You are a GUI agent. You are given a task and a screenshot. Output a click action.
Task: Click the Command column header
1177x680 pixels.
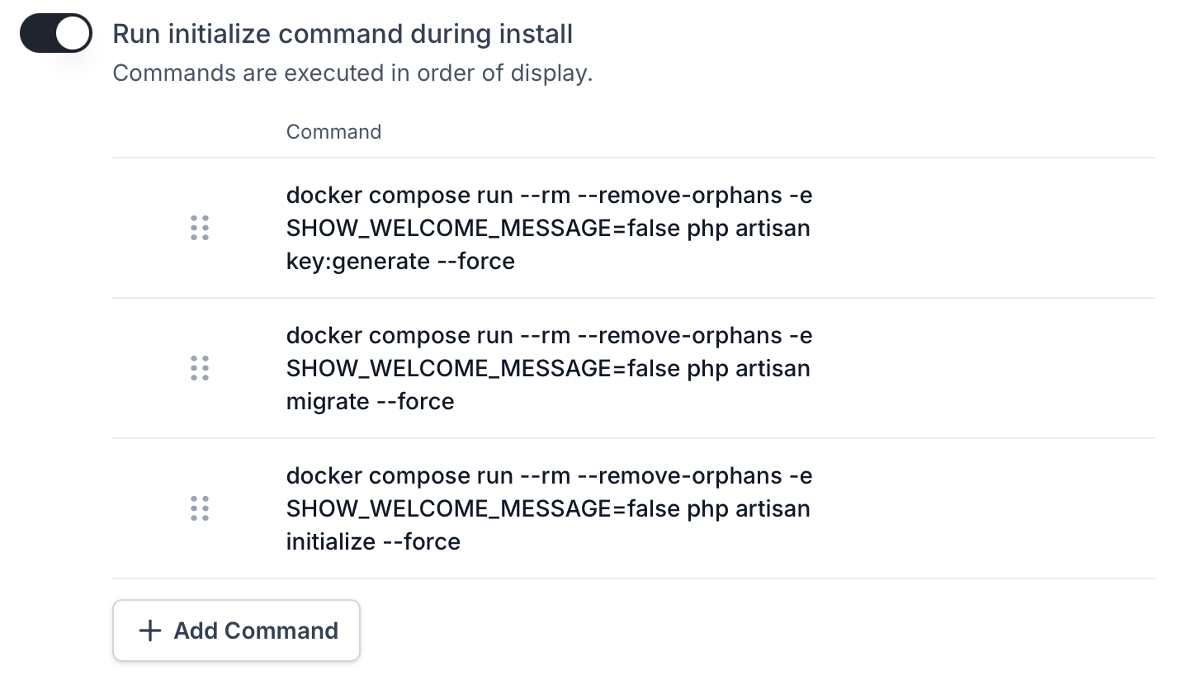pyautogui.click(x=333, y=131)
